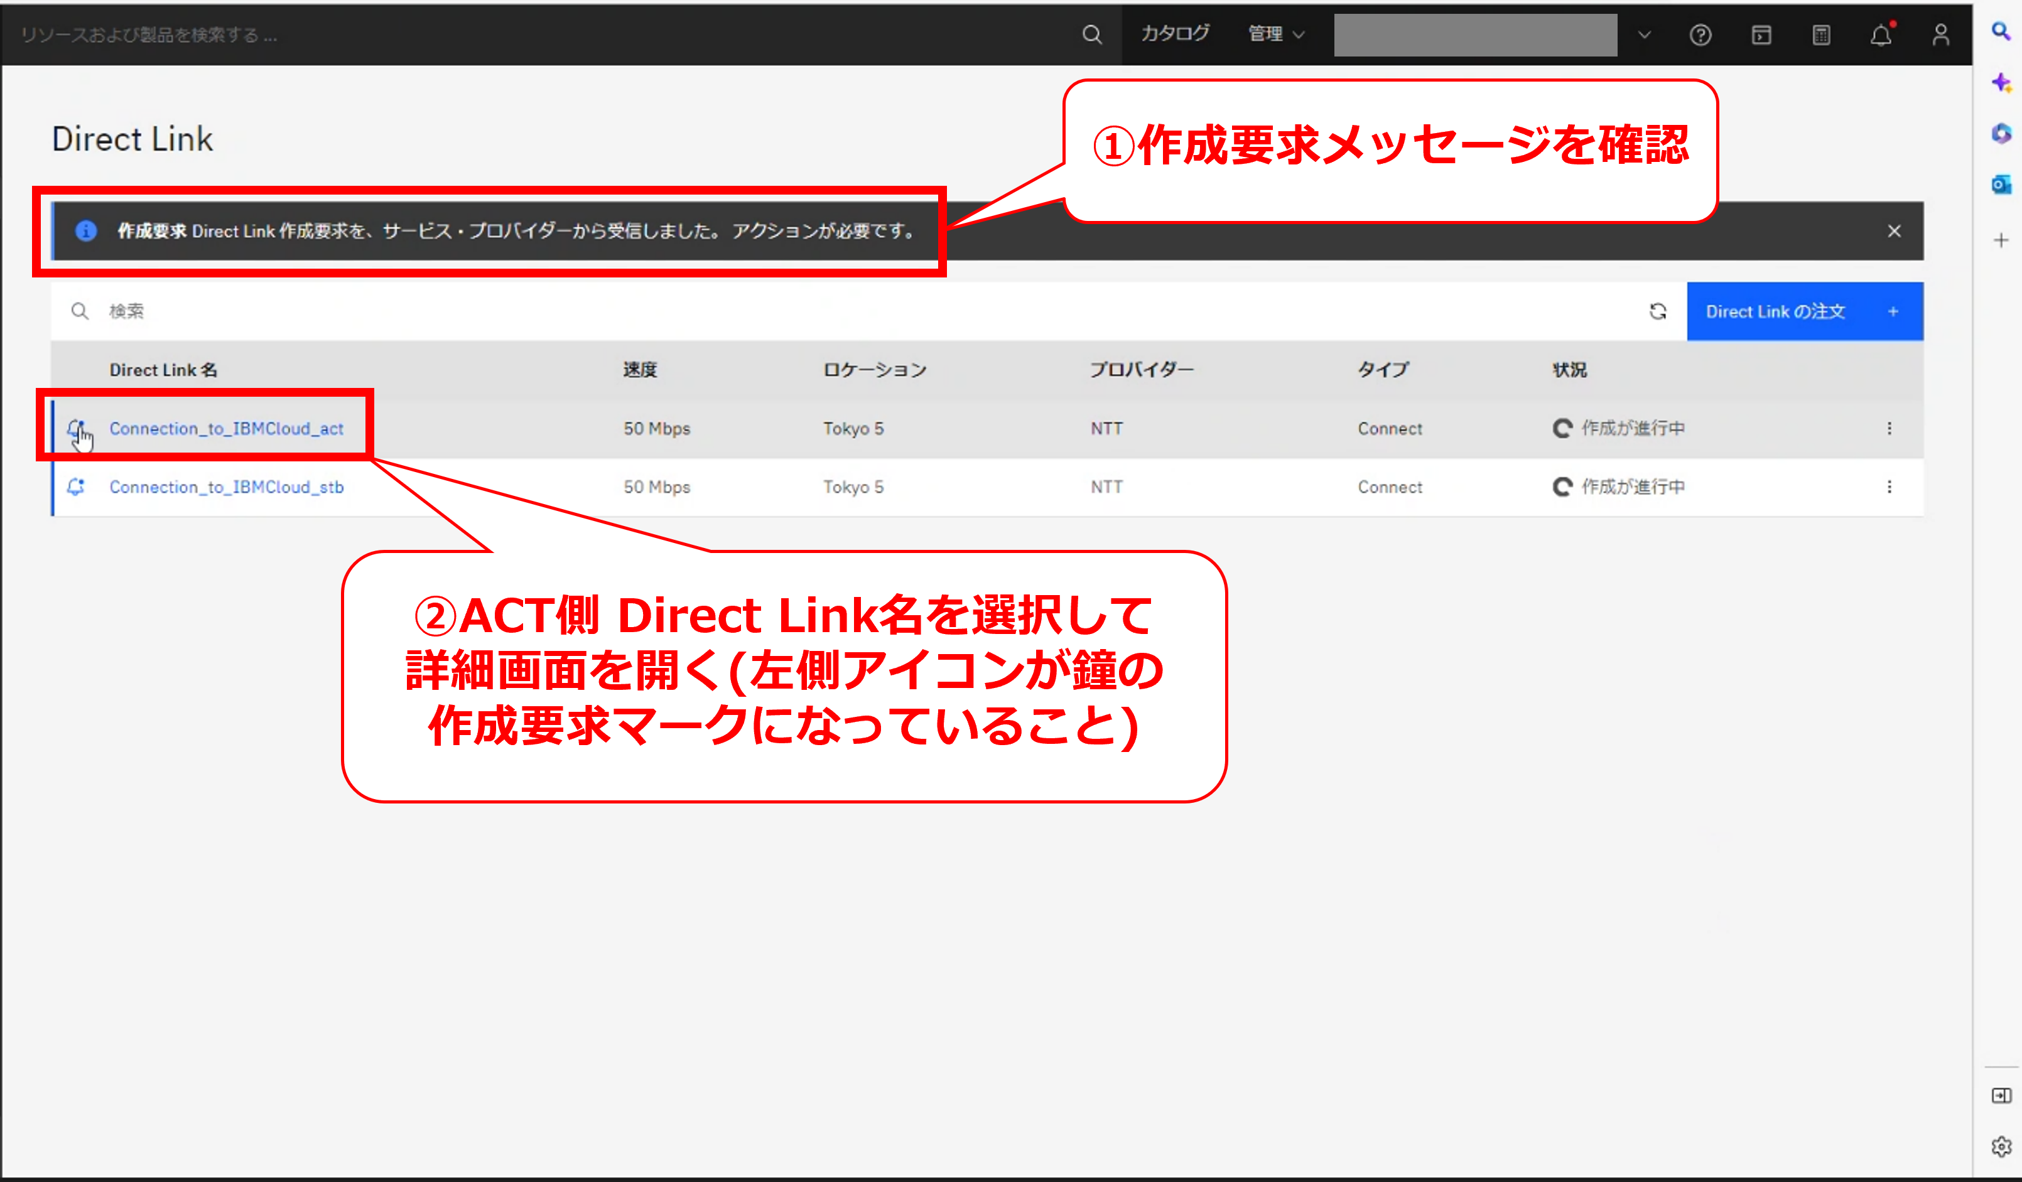The width and height of the screenshot is (2022, 1182).
Task: Open overflow menu for Connection_to_IBMCloud_act row
Action: [x=1889, y=428]
